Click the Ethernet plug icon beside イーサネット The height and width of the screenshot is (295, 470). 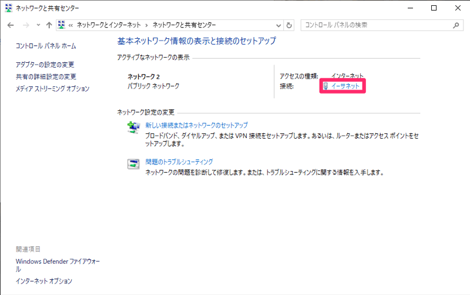click(x=325, y=86)
